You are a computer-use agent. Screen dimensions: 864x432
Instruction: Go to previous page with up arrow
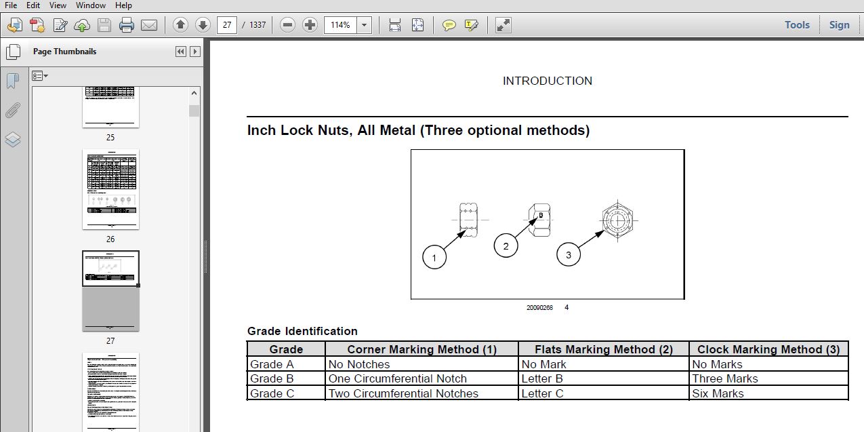click(180, 25)
